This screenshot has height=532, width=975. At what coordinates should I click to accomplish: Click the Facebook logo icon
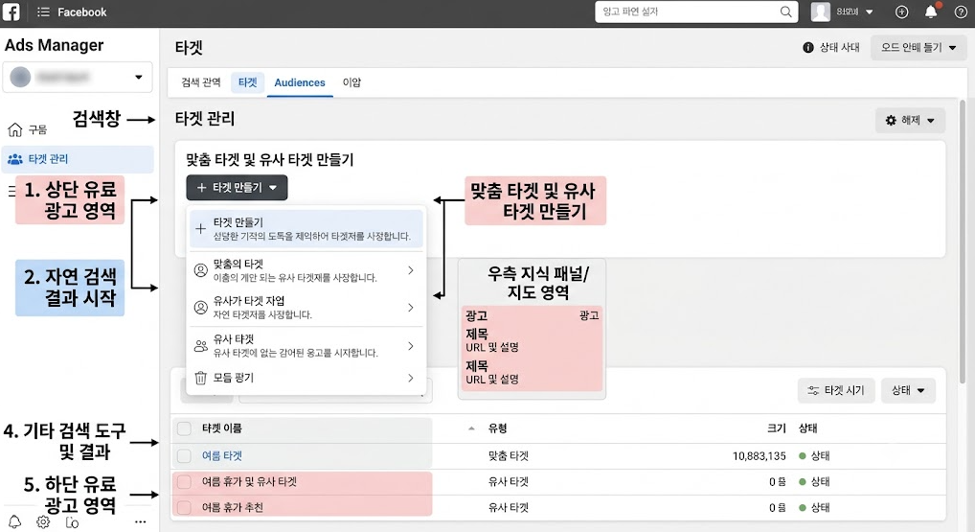pos(11,12)
